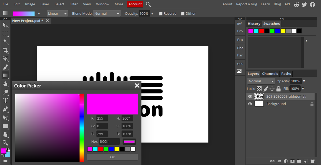Viewport: 321px width, 165px height.
Task: Select the Dodge tool
Action: click(5, 92)
